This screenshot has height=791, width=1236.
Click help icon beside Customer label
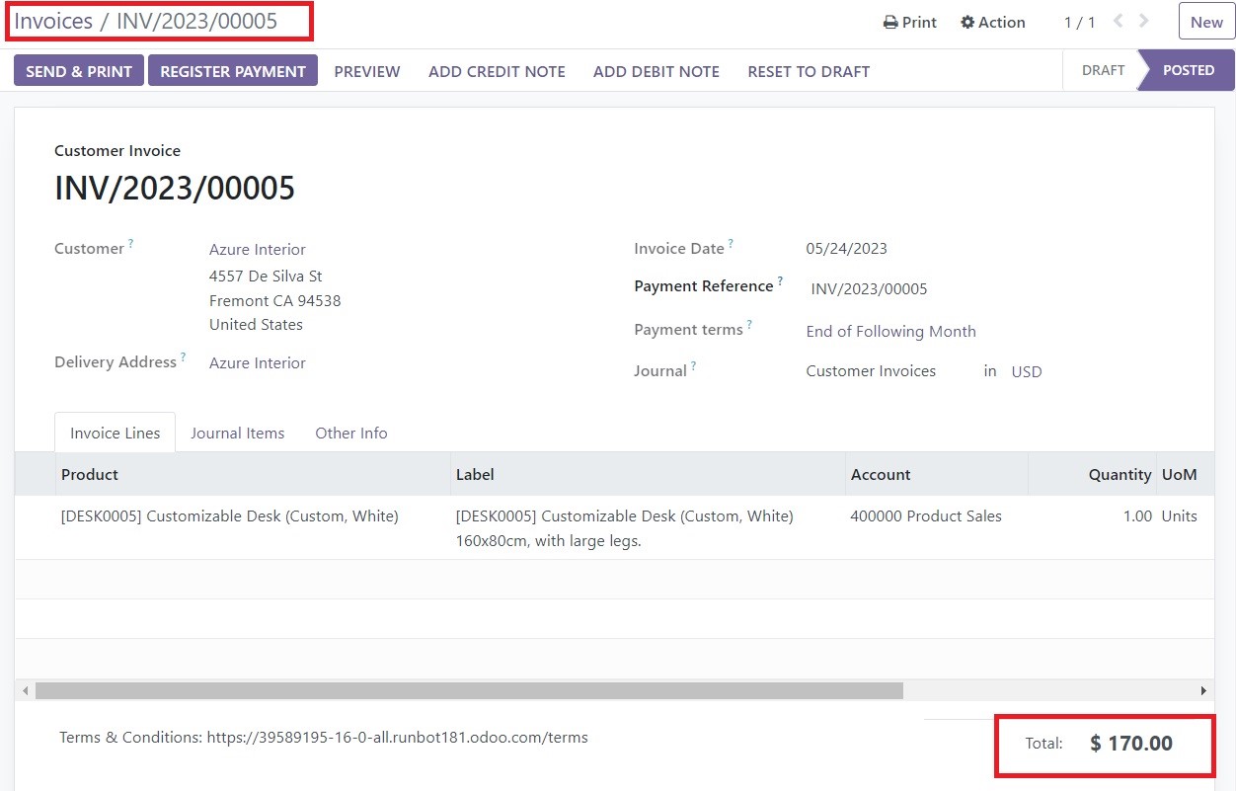[131, 243]
